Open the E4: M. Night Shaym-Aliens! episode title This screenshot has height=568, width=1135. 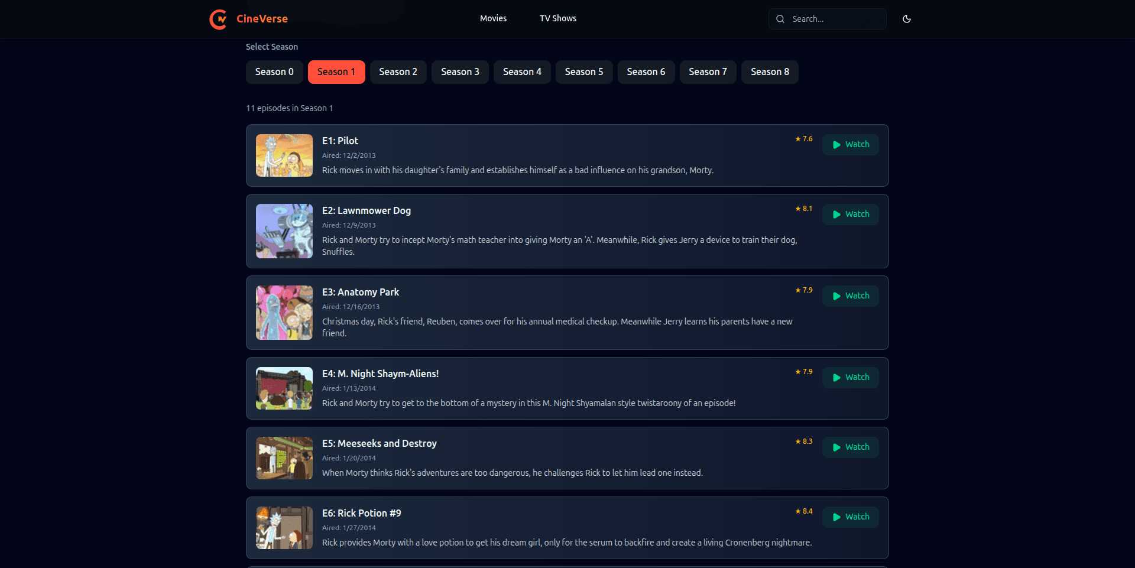(x=380, y=374)
